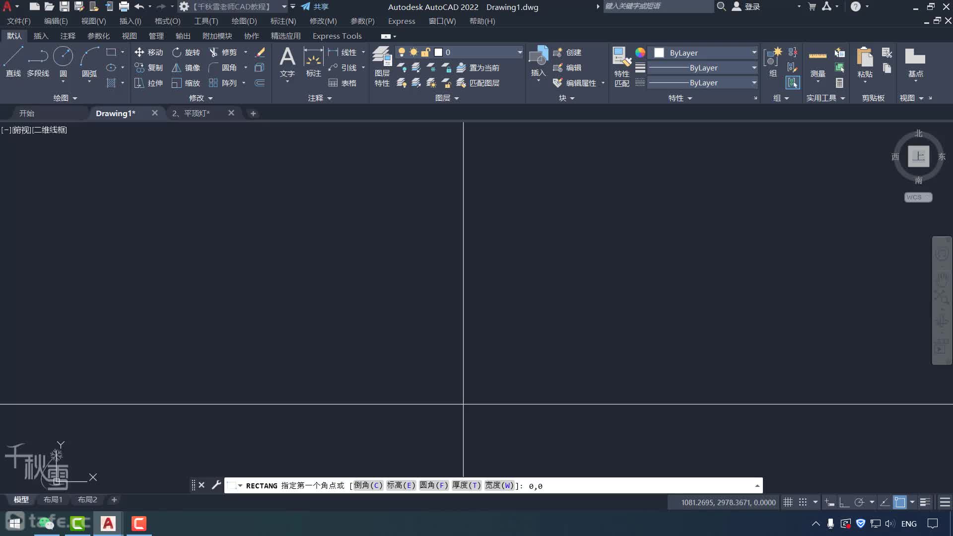
Task: Open the ByLayer color dropdown
Action: coord(754,53)
